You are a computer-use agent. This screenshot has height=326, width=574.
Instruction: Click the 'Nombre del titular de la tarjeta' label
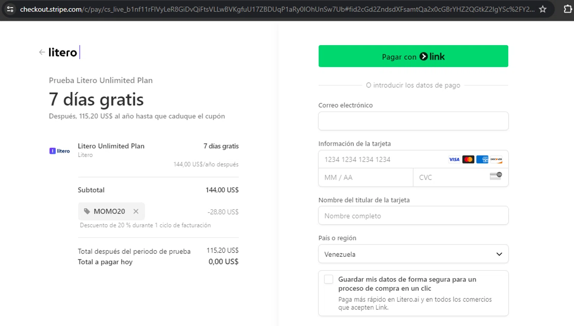[364, 200]
